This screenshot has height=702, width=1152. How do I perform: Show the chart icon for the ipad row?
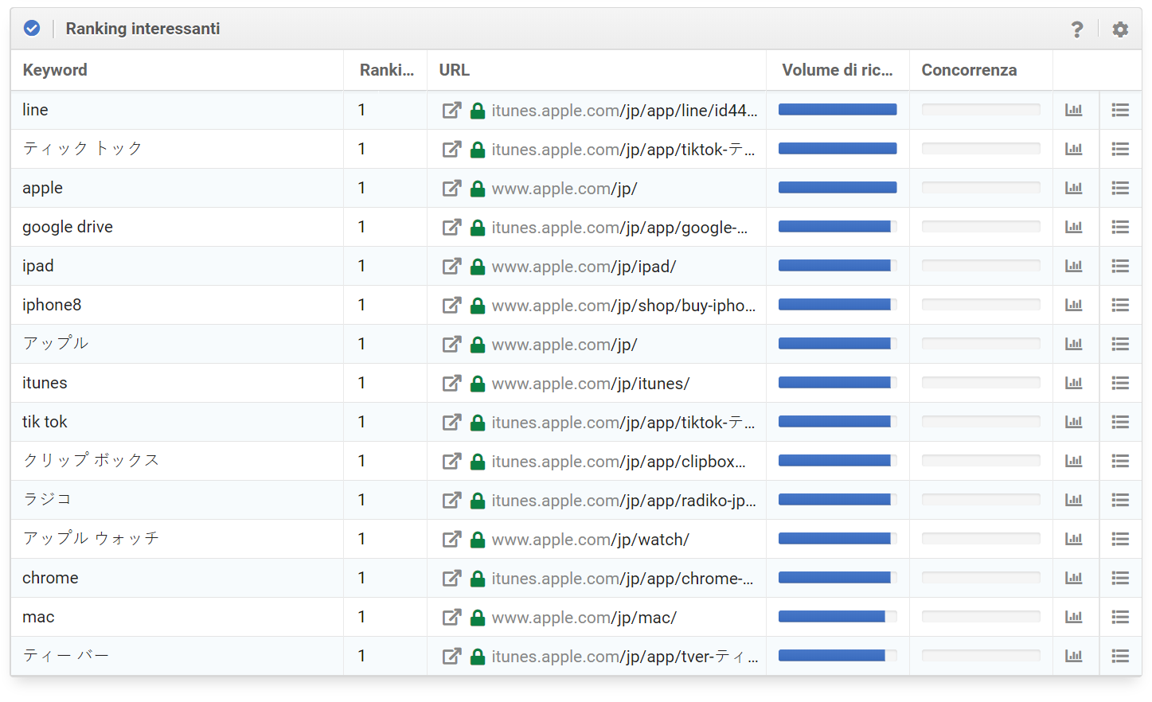[x=1074, y=266]
